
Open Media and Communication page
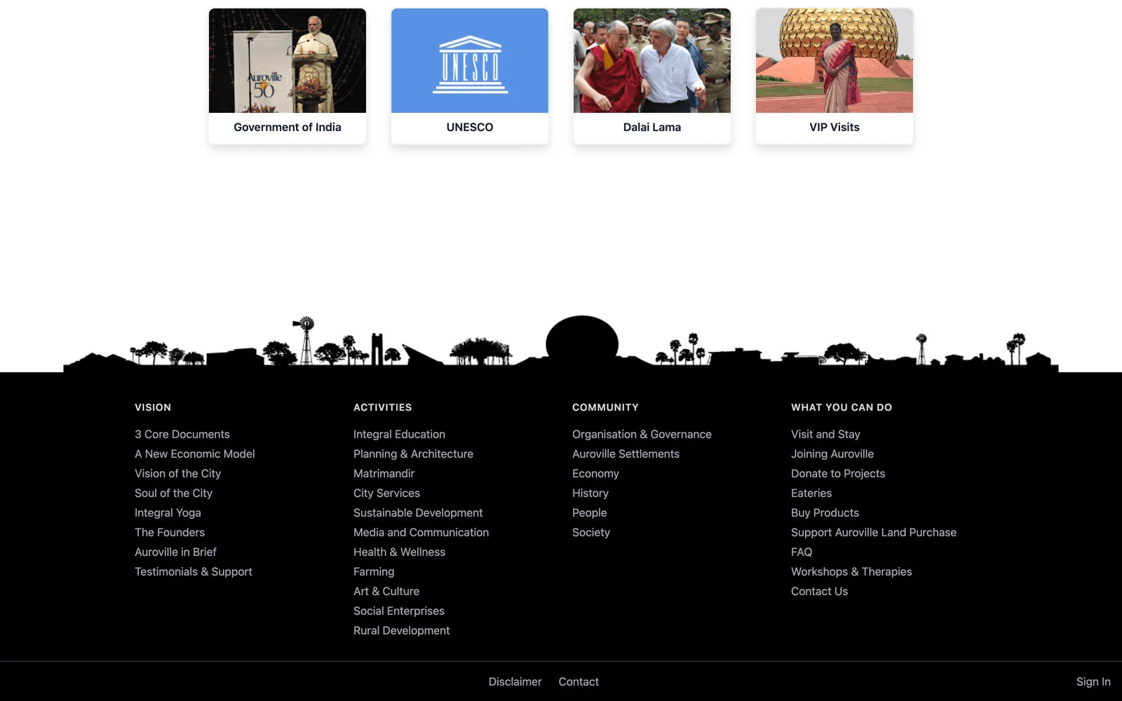pos(421,532)
